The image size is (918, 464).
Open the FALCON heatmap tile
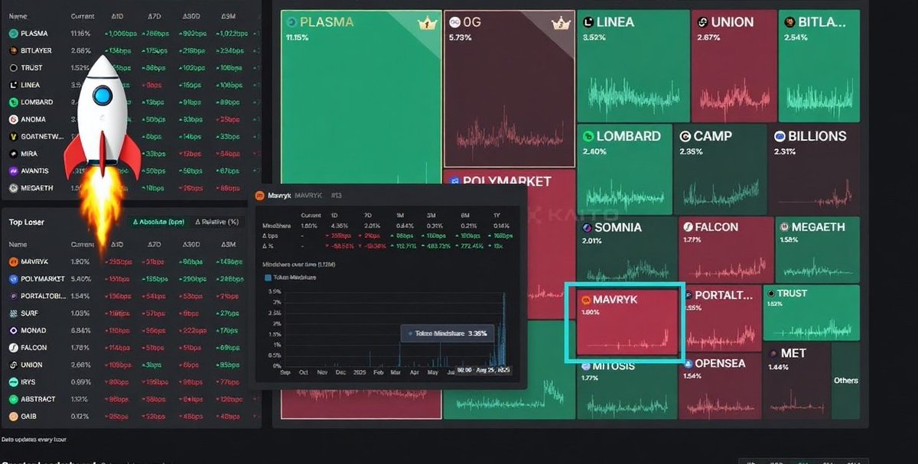point(725,249)
